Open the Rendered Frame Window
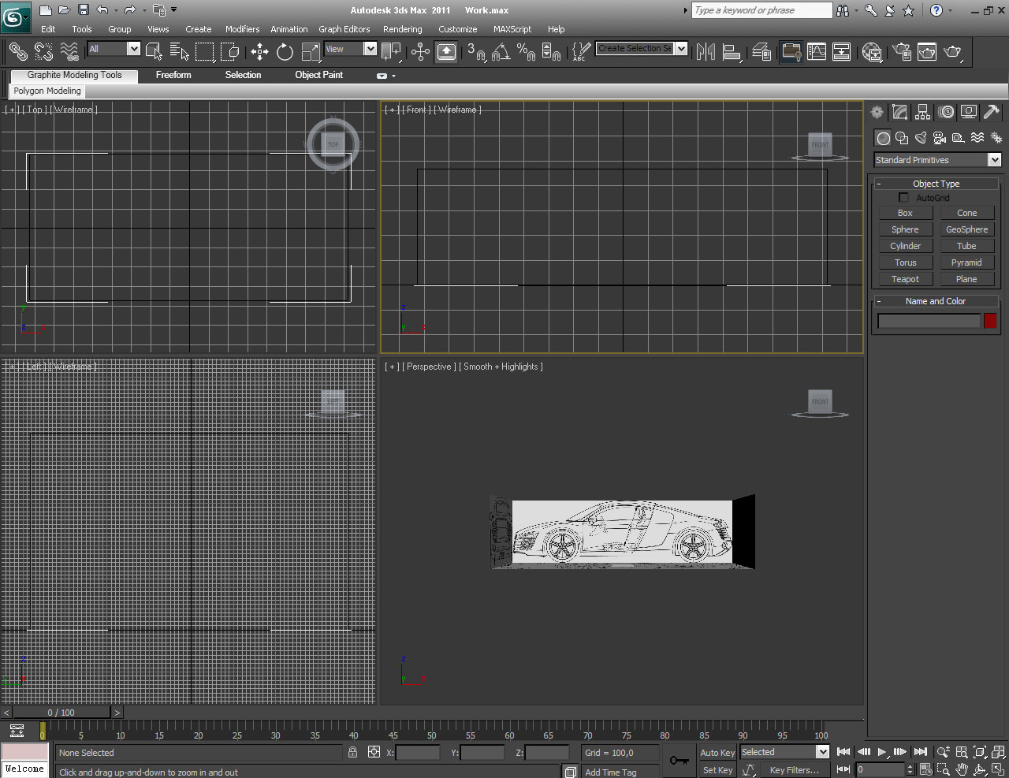1009x778 pixels. coord(927,52)
